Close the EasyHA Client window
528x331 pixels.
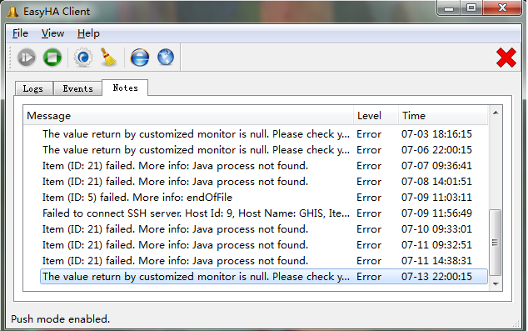pos(502,8)
